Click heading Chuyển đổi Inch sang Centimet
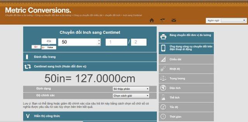The width and height of the screenshot is (248, 122). (x=90, y=32)
